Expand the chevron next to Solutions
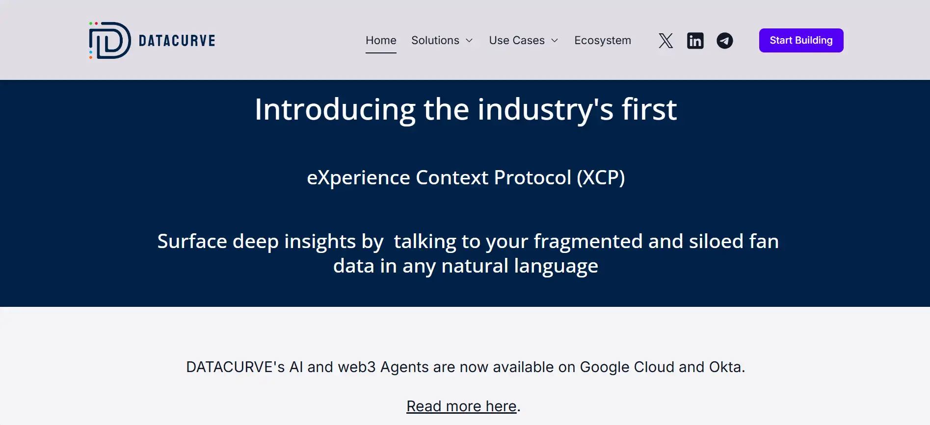The image size is (930, 425). (x=469, y=41)
